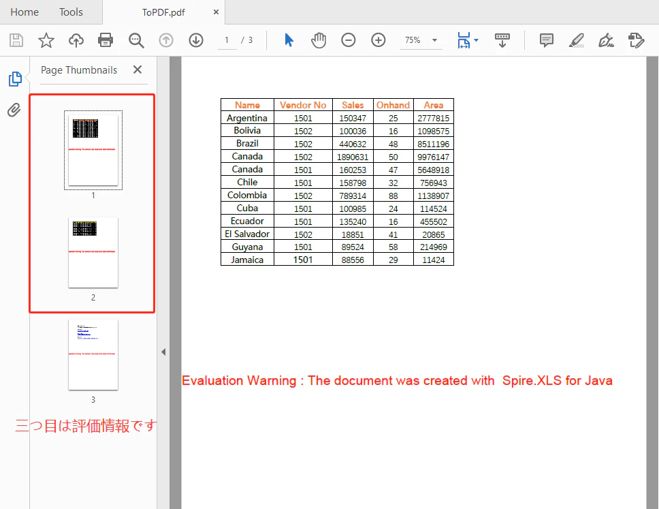Open the Attachments paperclip panel
Screen dimensions: 659x509
[14, 110]
